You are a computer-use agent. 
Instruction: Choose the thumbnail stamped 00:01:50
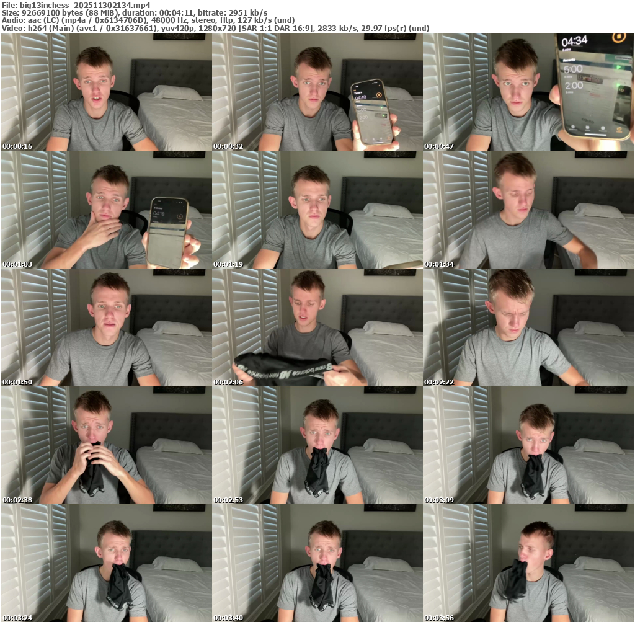click(x=106, y=327)
